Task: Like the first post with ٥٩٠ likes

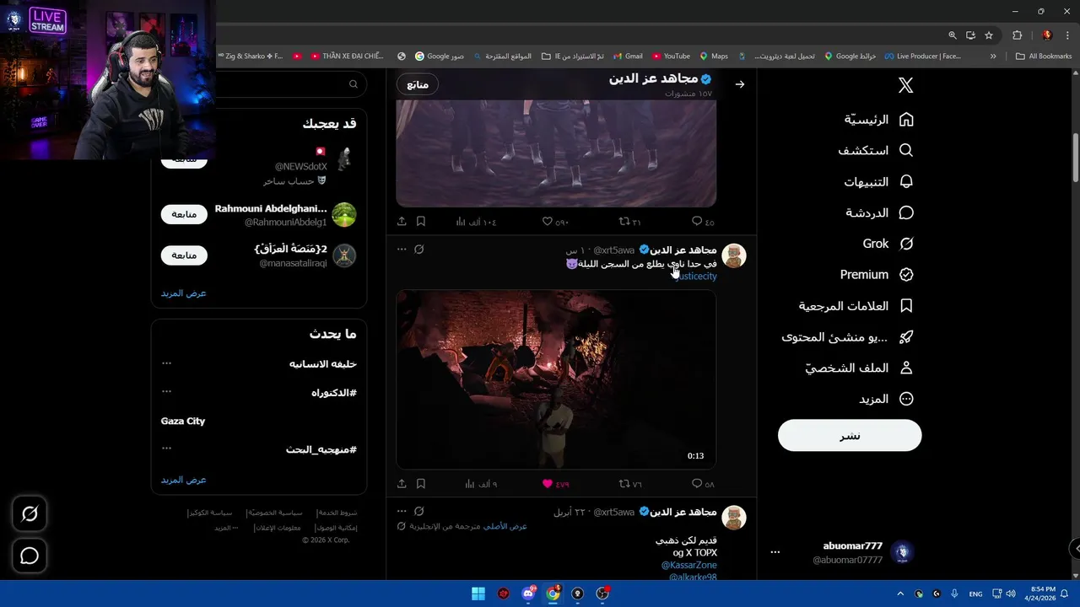Action: point(556,222)
